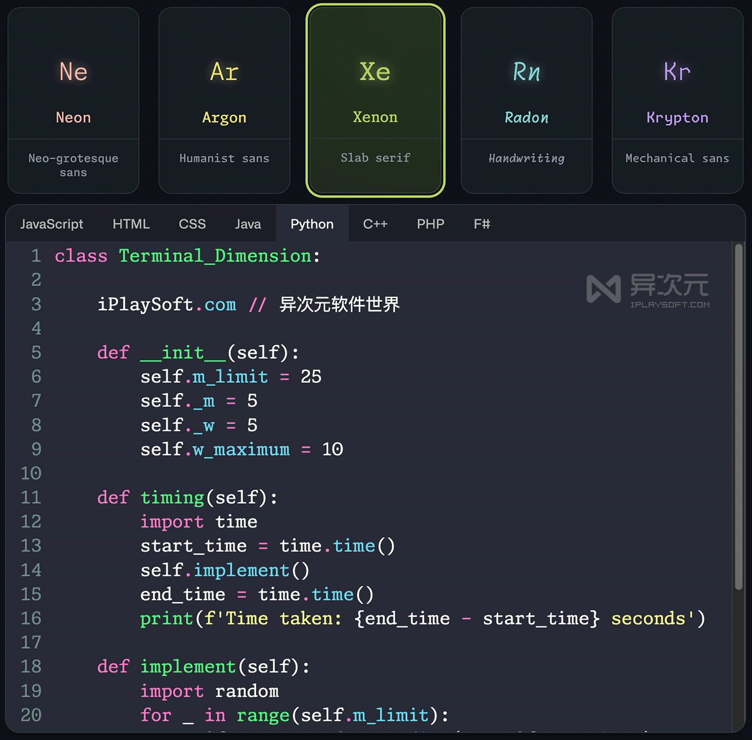This screenshot has width=752, height=740.
Task: Select the Neon neo-grotesque font card
Action: tap(72, 101)
